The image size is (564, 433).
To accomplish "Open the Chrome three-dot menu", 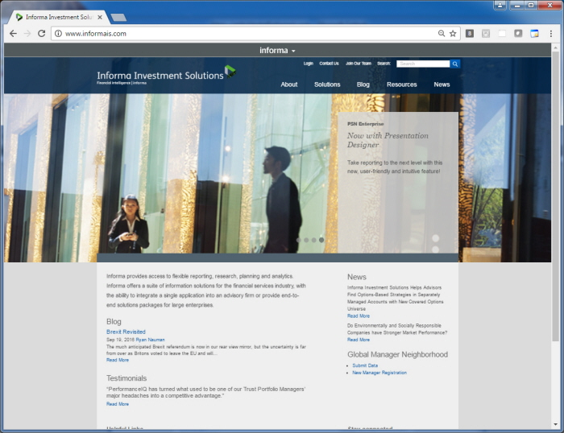I will [x=550, y=34].
